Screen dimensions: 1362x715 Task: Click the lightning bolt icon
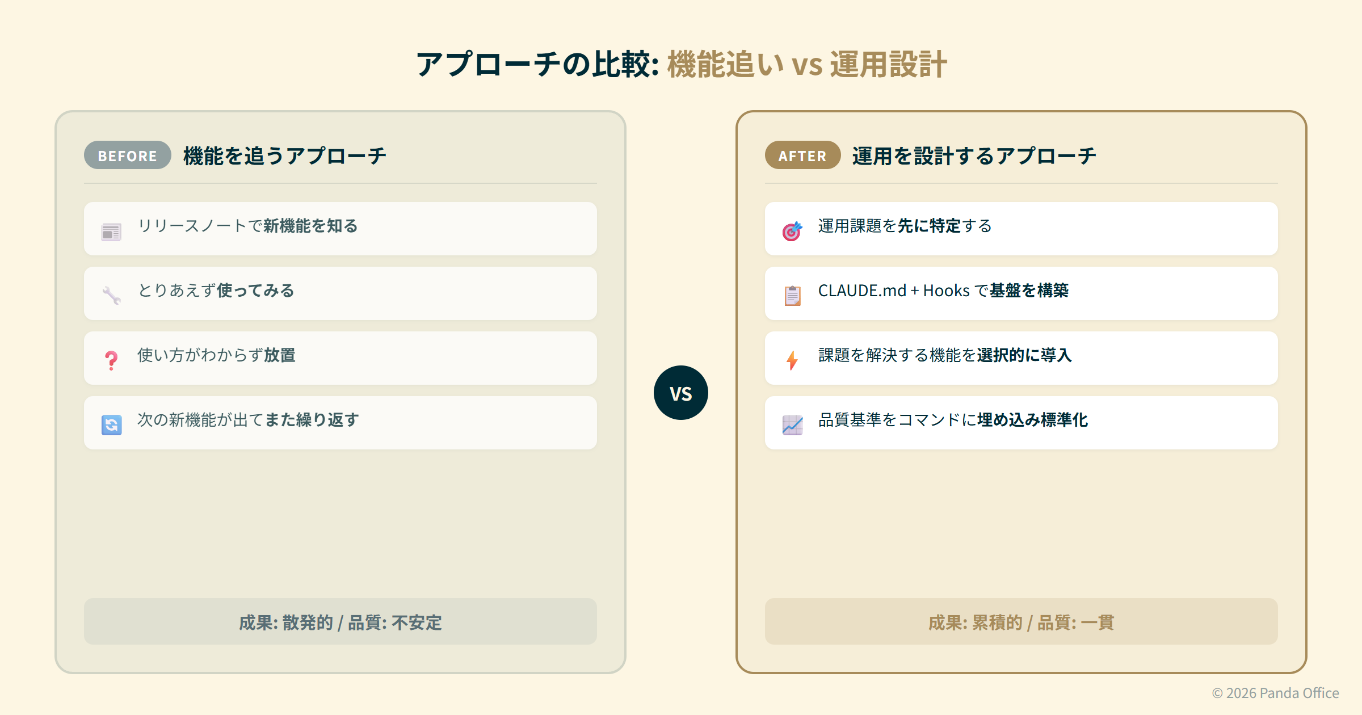click(792, 360)
